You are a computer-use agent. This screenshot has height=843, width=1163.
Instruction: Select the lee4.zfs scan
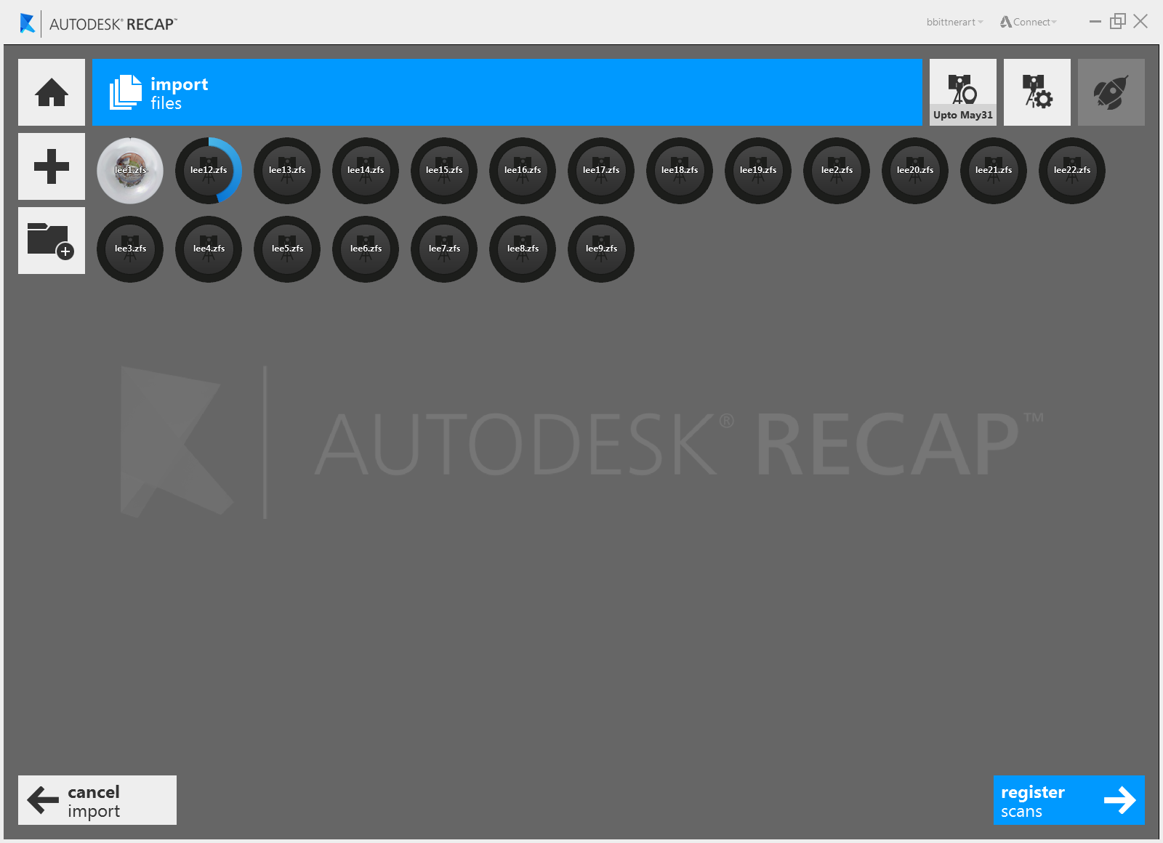(209, 249)
